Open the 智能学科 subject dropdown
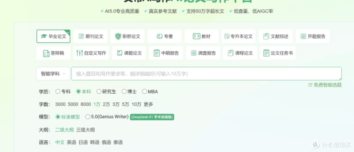This screenshot has height=152, width=354. [x=53, y=74]
